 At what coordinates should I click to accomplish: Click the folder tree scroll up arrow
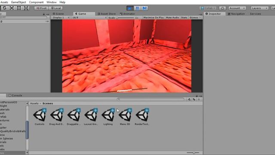pos(27,103)
